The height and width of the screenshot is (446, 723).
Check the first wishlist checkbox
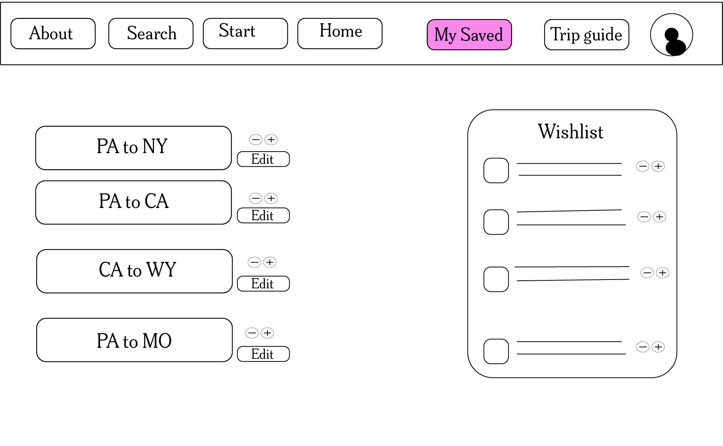pos(496,171)
